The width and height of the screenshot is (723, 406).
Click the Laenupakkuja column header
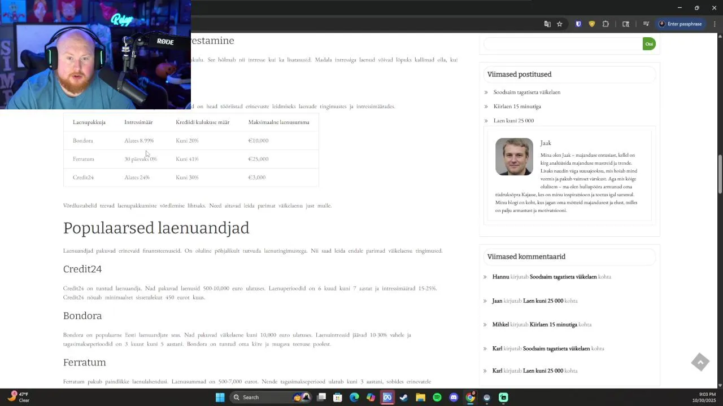(89, 122)
